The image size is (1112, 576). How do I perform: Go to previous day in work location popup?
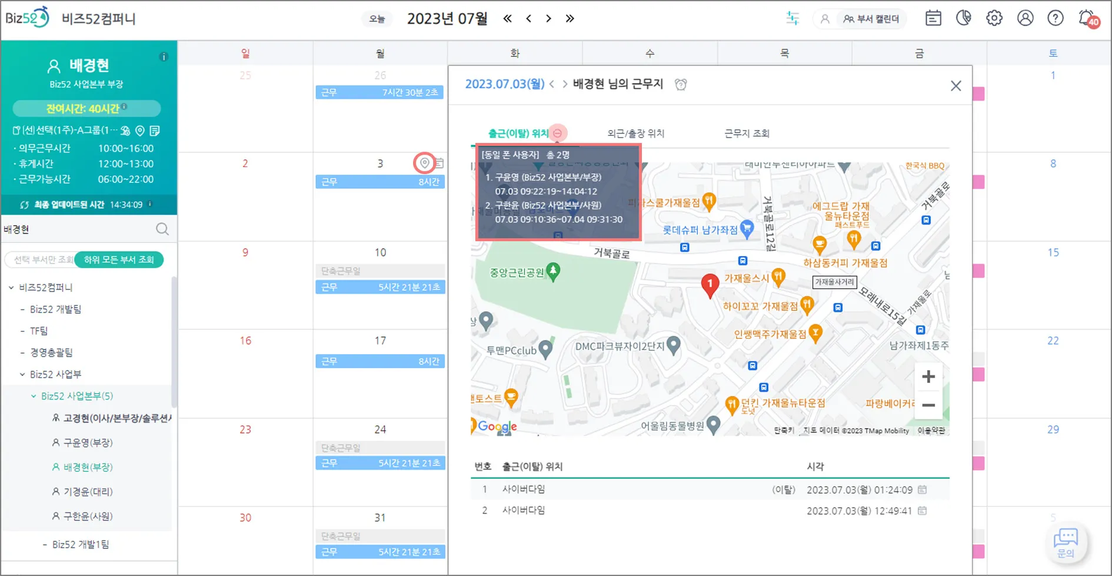552,84
